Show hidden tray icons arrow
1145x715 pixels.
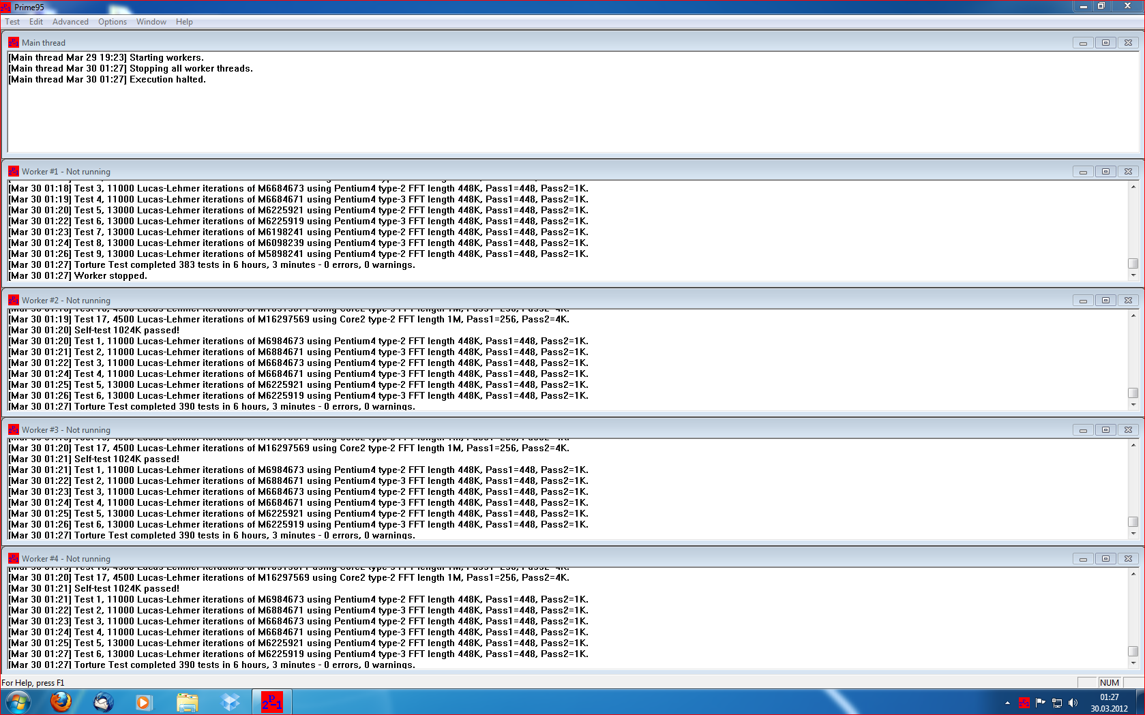coord(1007,703)
